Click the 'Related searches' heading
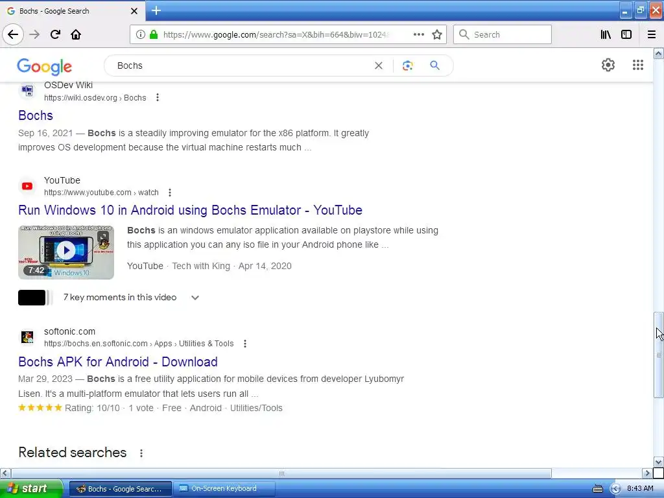664x498 pixels. coord(73,452)
